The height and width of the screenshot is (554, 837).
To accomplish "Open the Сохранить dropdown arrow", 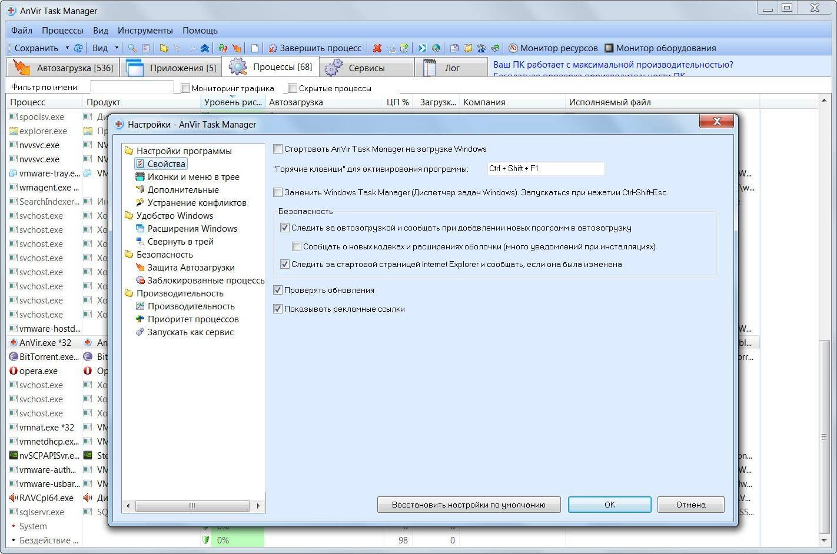I will coord(67,48).
